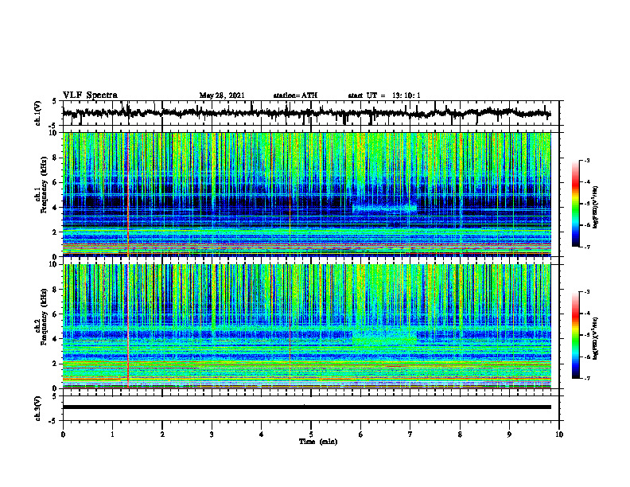
Task: Click the x-axis tick label '0'
Action: [x=63, y=434]
